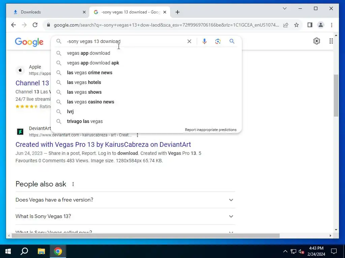This screenshot has height=258, width=345.
Task: Choose suggestion las vegas casino news
Action: point(146,102)
